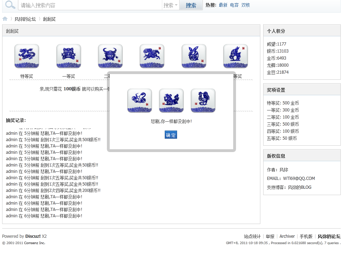This screenshot has height=260, width=351.
Task: Open Comsenz Inc. copyright link
Action: pyautogui.click(x=35, y=243)
